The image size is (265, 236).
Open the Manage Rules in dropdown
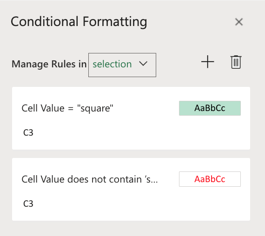[x=122, y=65]
